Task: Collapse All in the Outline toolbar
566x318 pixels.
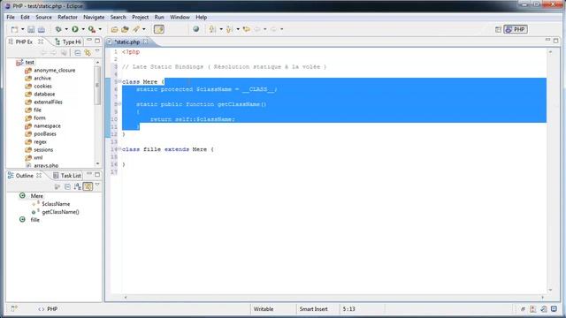Action: (67, 186)
